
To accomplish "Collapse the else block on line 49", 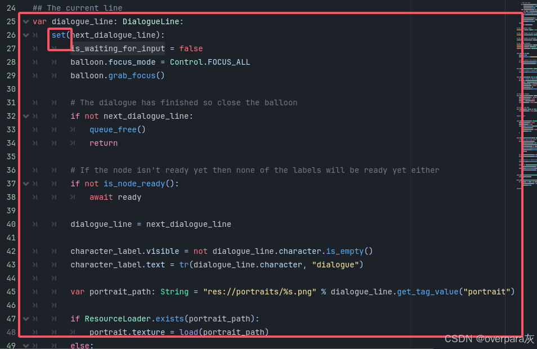I will [x=26, y=345].
